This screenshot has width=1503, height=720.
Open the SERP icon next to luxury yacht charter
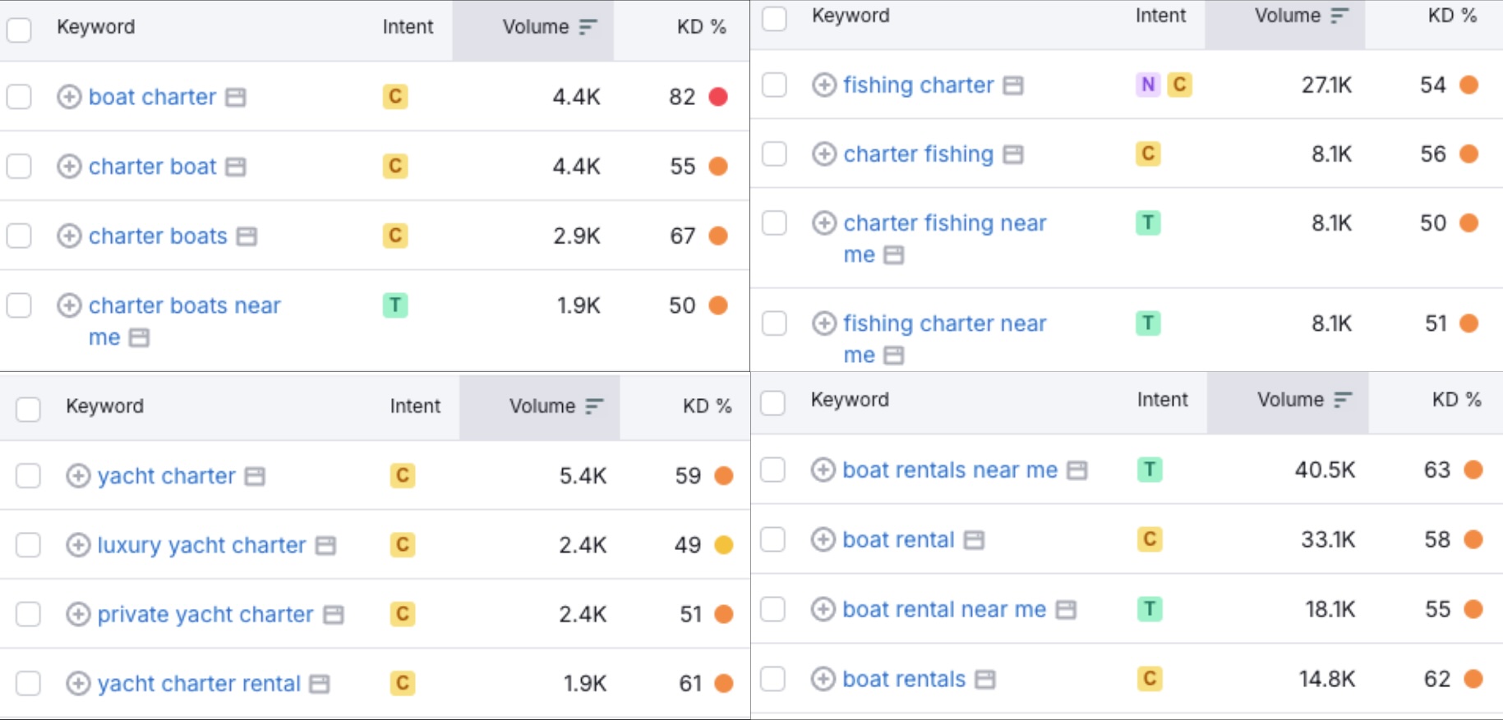325,546
